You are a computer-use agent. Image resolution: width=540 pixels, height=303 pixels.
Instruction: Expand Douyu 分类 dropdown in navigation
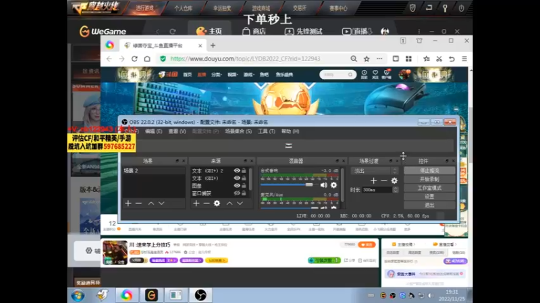click(217, 75)
